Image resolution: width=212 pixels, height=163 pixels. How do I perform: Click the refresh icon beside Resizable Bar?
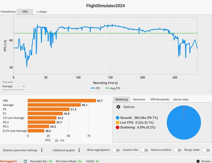(25, 161)
